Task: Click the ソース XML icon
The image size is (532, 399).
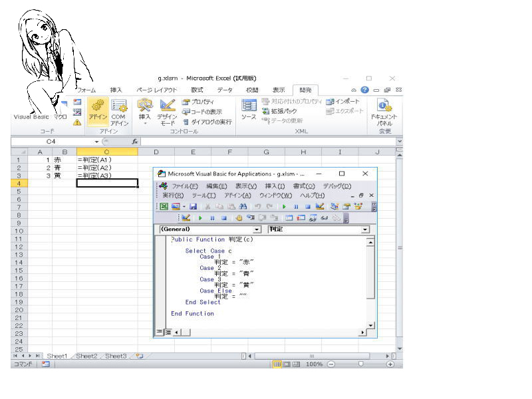Action: coord(249,110)
